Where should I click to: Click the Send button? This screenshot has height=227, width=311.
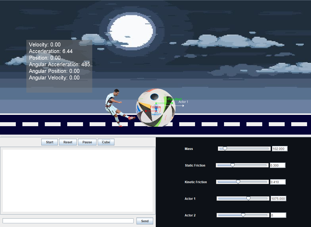click(145, 221)
